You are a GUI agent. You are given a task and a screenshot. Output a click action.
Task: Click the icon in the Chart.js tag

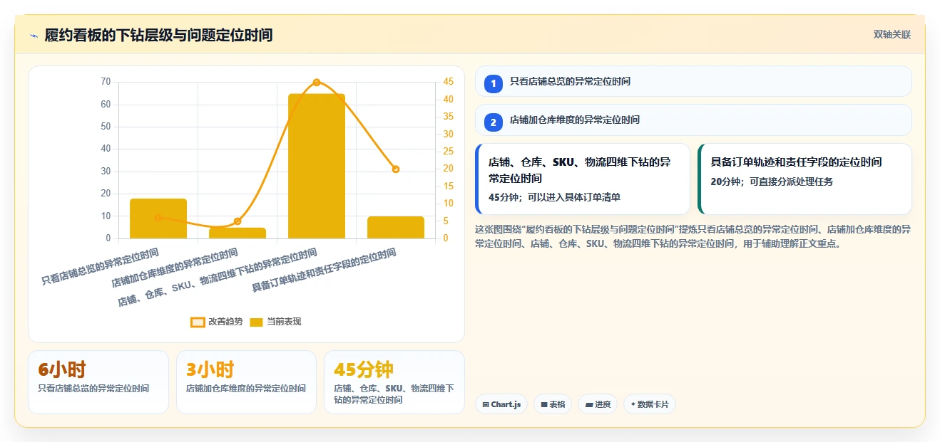click(x=486, y=404)
